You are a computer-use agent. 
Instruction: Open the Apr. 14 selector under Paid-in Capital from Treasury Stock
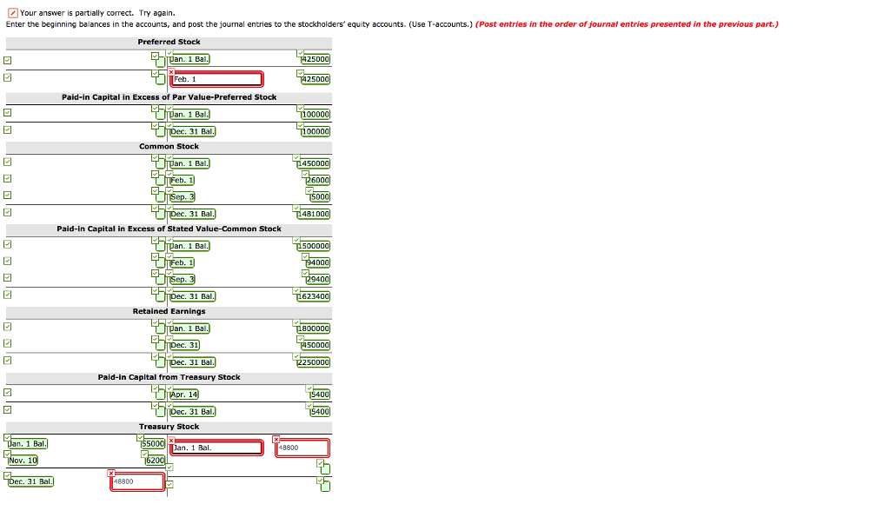click(183, 394)
